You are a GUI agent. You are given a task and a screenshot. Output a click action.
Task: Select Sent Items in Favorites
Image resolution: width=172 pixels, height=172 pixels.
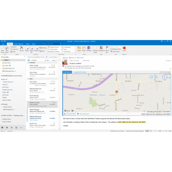[7, 63]
